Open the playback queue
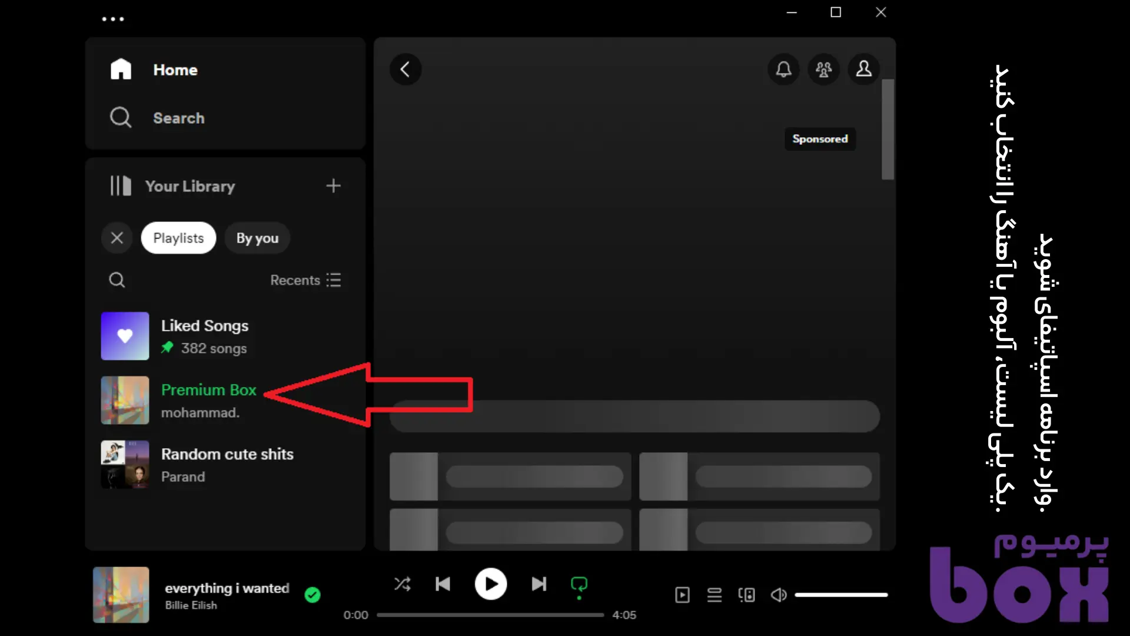Viewport: 1130px width, 636px height. click(x=714, y=595)
